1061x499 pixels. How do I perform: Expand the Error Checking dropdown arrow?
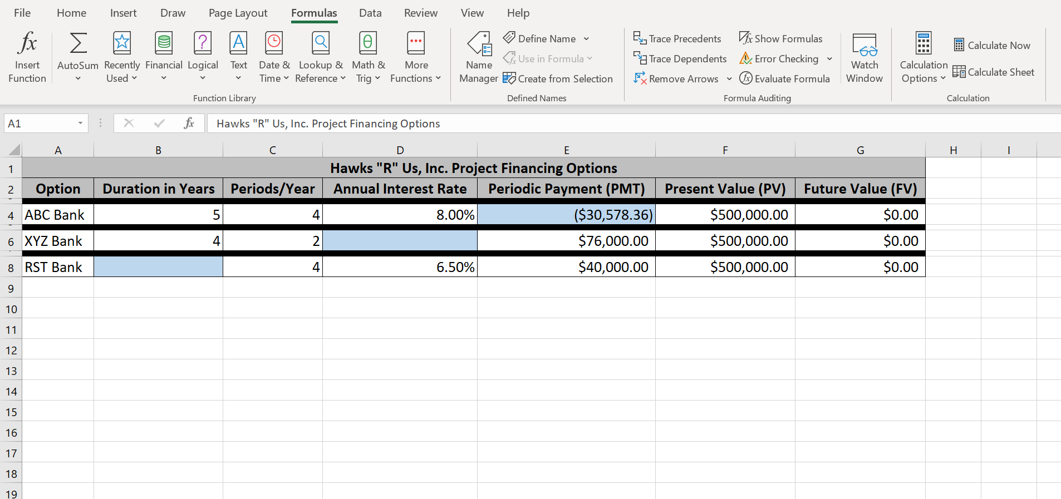tap(829, 58)
